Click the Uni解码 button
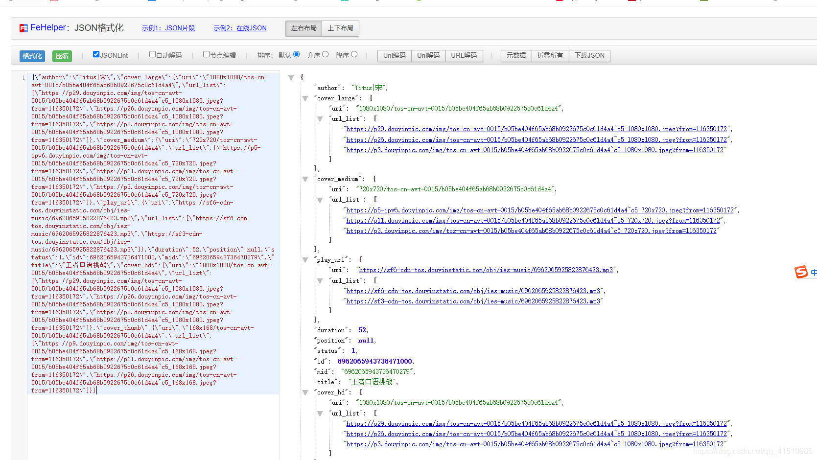817x460 pixels. coord(428,56)
